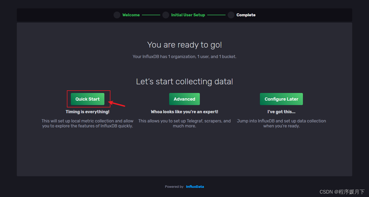Click the Quick Start button
This screenshot has width=369, height=197.
pyautogui.click(x=87, y=99)
